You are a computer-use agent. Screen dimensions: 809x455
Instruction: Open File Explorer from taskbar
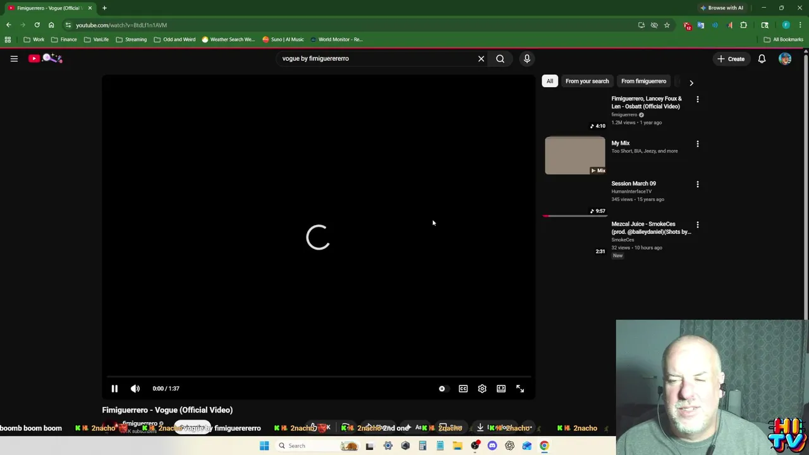458,446
